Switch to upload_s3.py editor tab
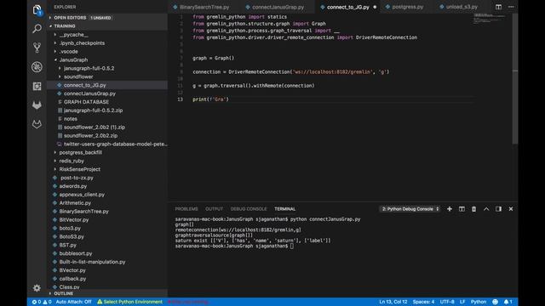The image size is (545, 306). 462,7
